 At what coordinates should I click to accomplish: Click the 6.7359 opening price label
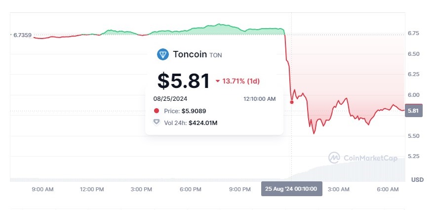[x=22, y=35]
